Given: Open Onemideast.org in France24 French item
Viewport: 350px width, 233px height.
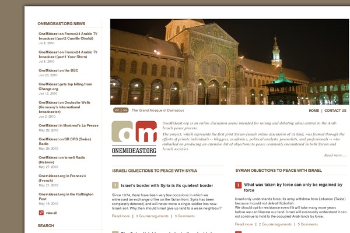Looking at the screenshot, I should (62, 178).
